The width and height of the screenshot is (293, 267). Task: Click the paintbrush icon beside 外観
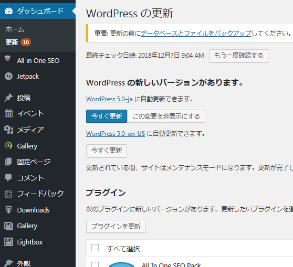pos(8,263)
